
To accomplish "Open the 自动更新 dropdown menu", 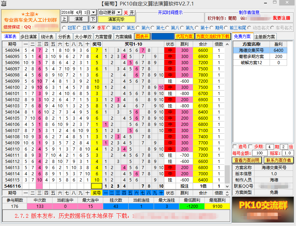I will point(119,12).
